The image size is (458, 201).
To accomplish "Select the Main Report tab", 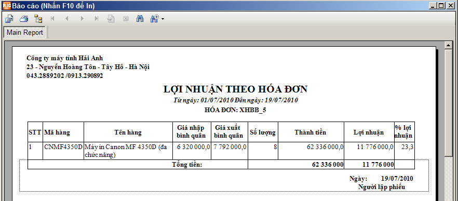I will (25, 32).
